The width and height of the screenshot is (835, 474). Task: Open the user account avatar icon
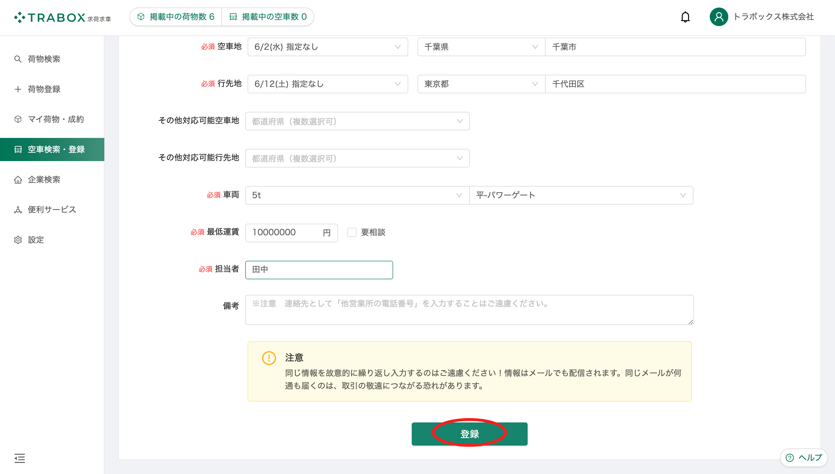719,17
